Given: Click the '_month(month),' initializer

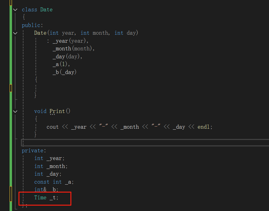Looking at the screenshot, I should [x=74, y=49].
